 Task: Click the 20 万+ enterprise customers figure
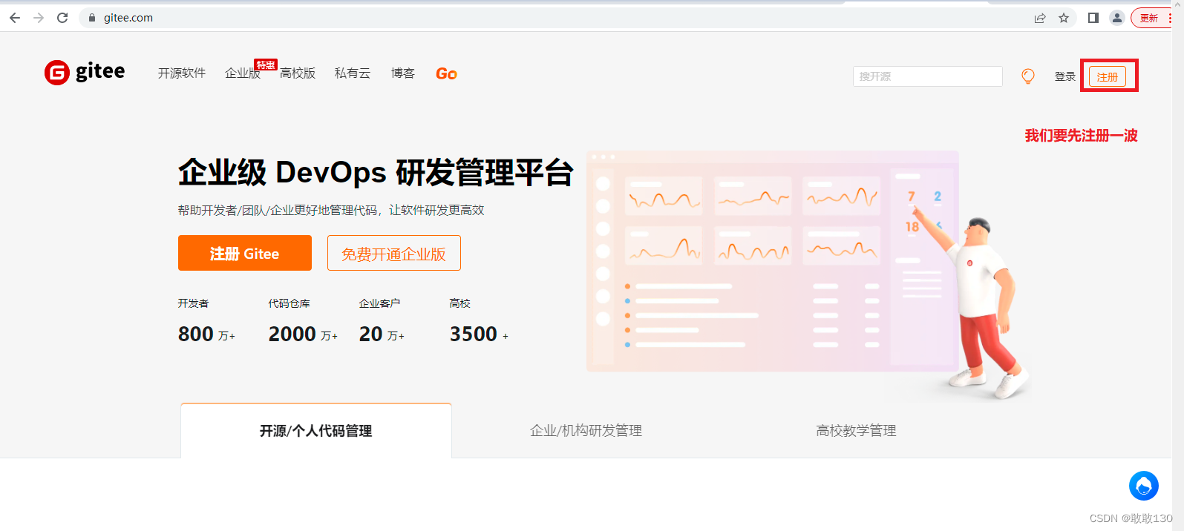[382, 334]
